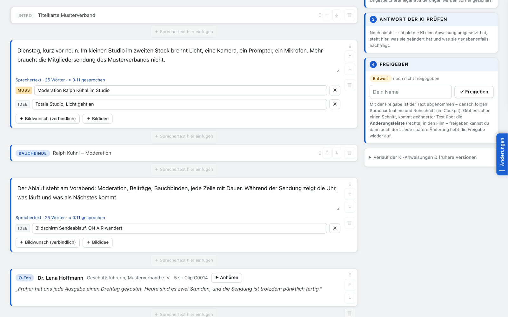Move the 'Dienstag, kurz vor neun' text block down

[x=350, y=69]
